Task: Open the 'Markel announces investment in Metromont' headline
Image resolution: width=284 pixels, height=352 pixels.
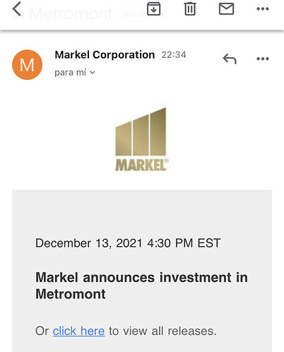Action: 141,286
